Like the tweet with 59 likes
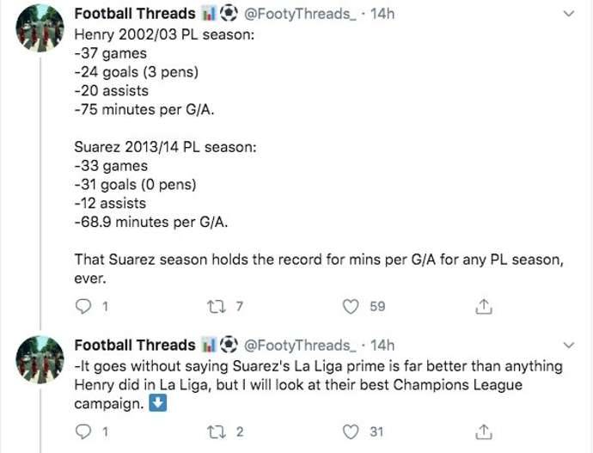The height and width of the screenshot is (453, 593). [x=351, y=306]
